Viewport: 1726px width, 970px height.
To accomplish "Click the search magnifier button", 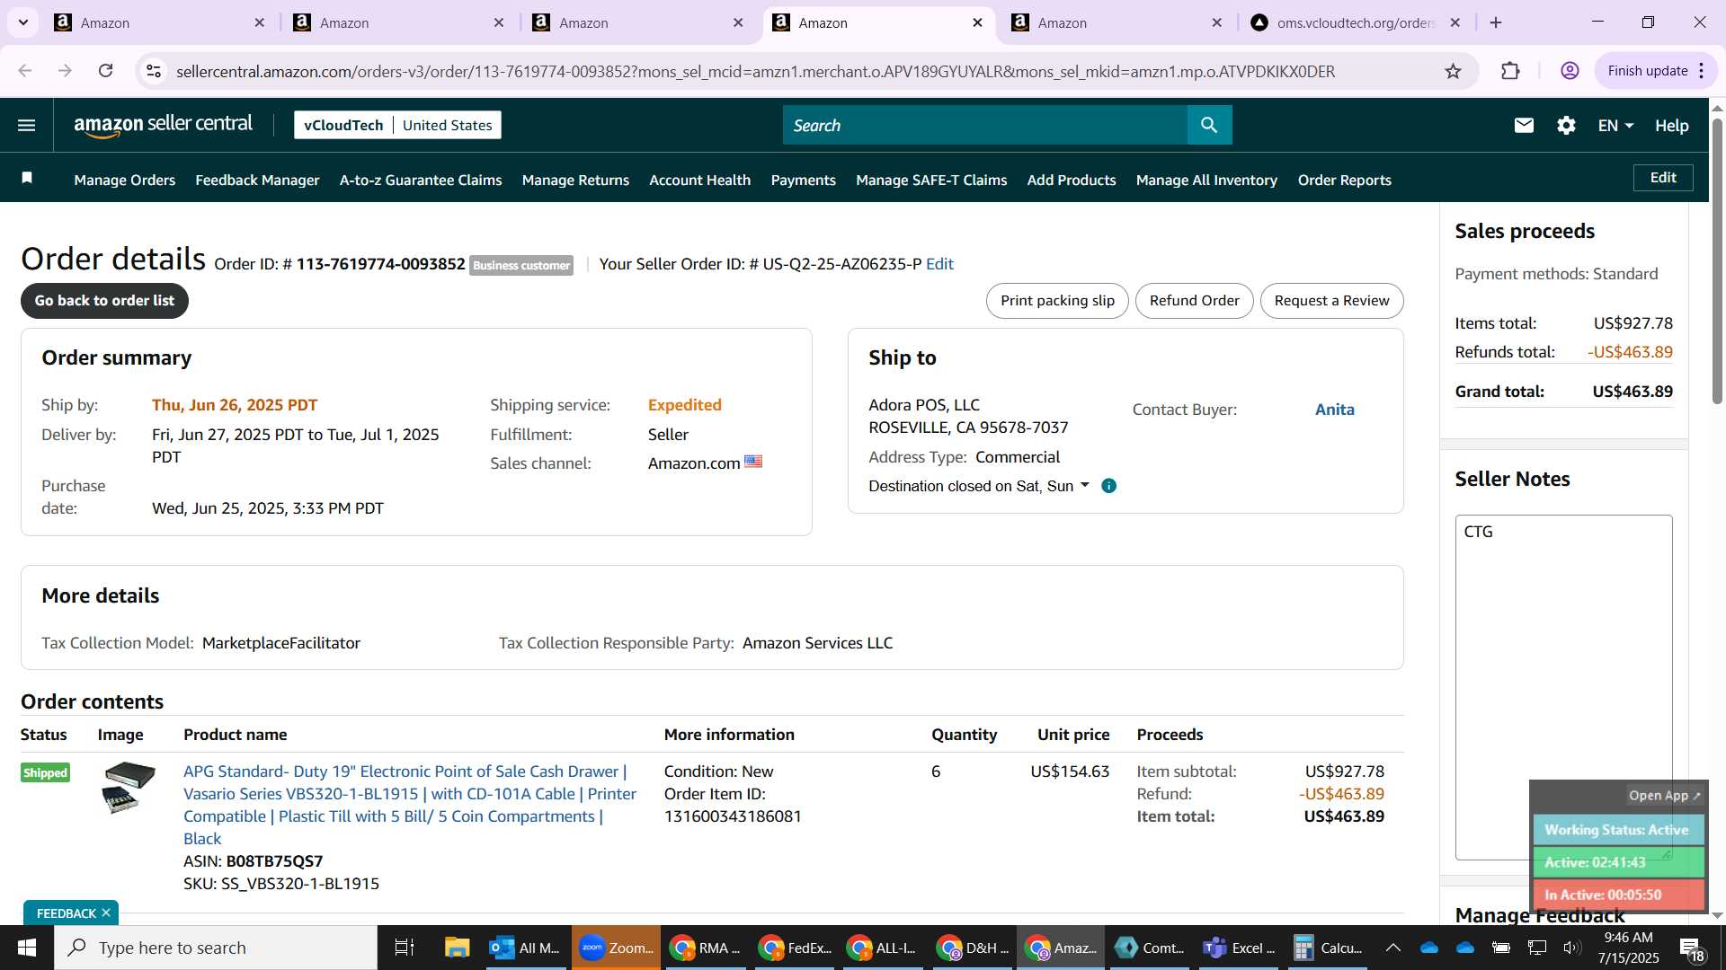I will tap(1209, 126).
